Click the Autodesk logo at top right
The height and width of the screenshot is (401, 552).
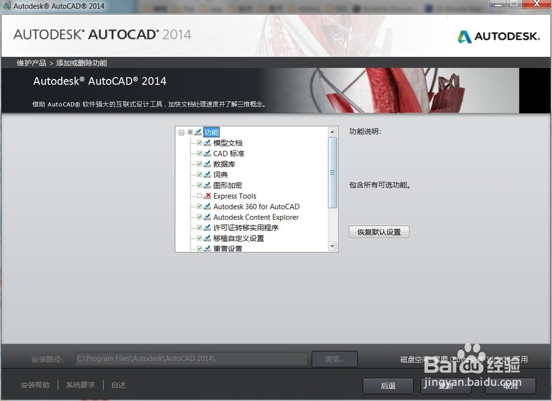tap(498, 36)
